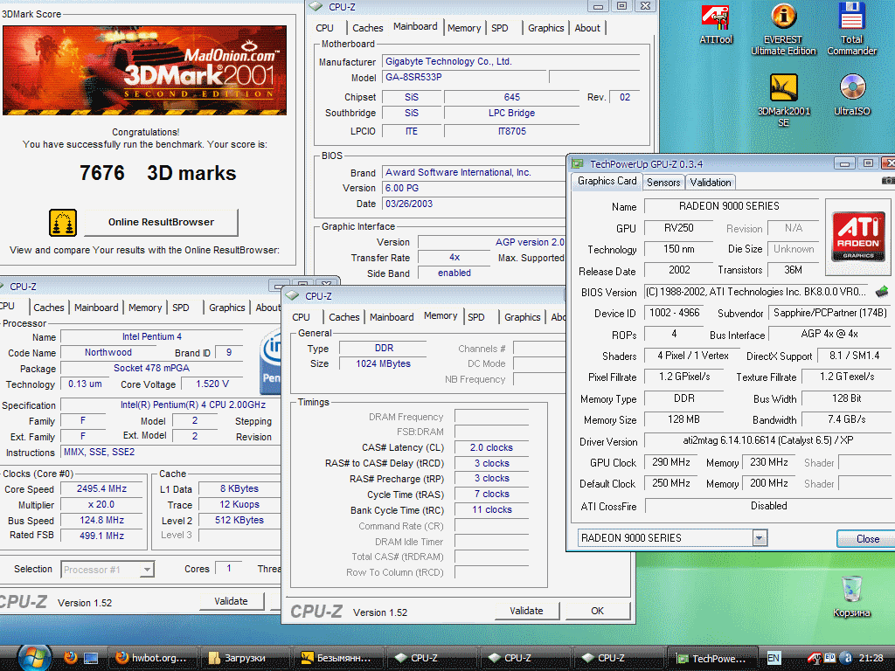Click the taskbar clock 21:28

tap(871, 658)
